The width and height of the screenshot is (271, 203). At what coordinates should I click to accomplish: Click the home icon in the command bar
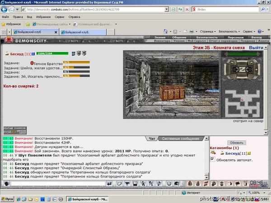pyautogui.click(x=165, y=32)
